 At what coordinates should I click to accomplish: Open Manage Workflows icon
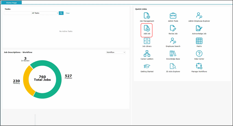pos(199,66)
